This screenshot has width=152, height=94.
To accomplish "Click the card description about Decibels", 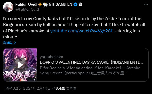I will tap(90, 71).
